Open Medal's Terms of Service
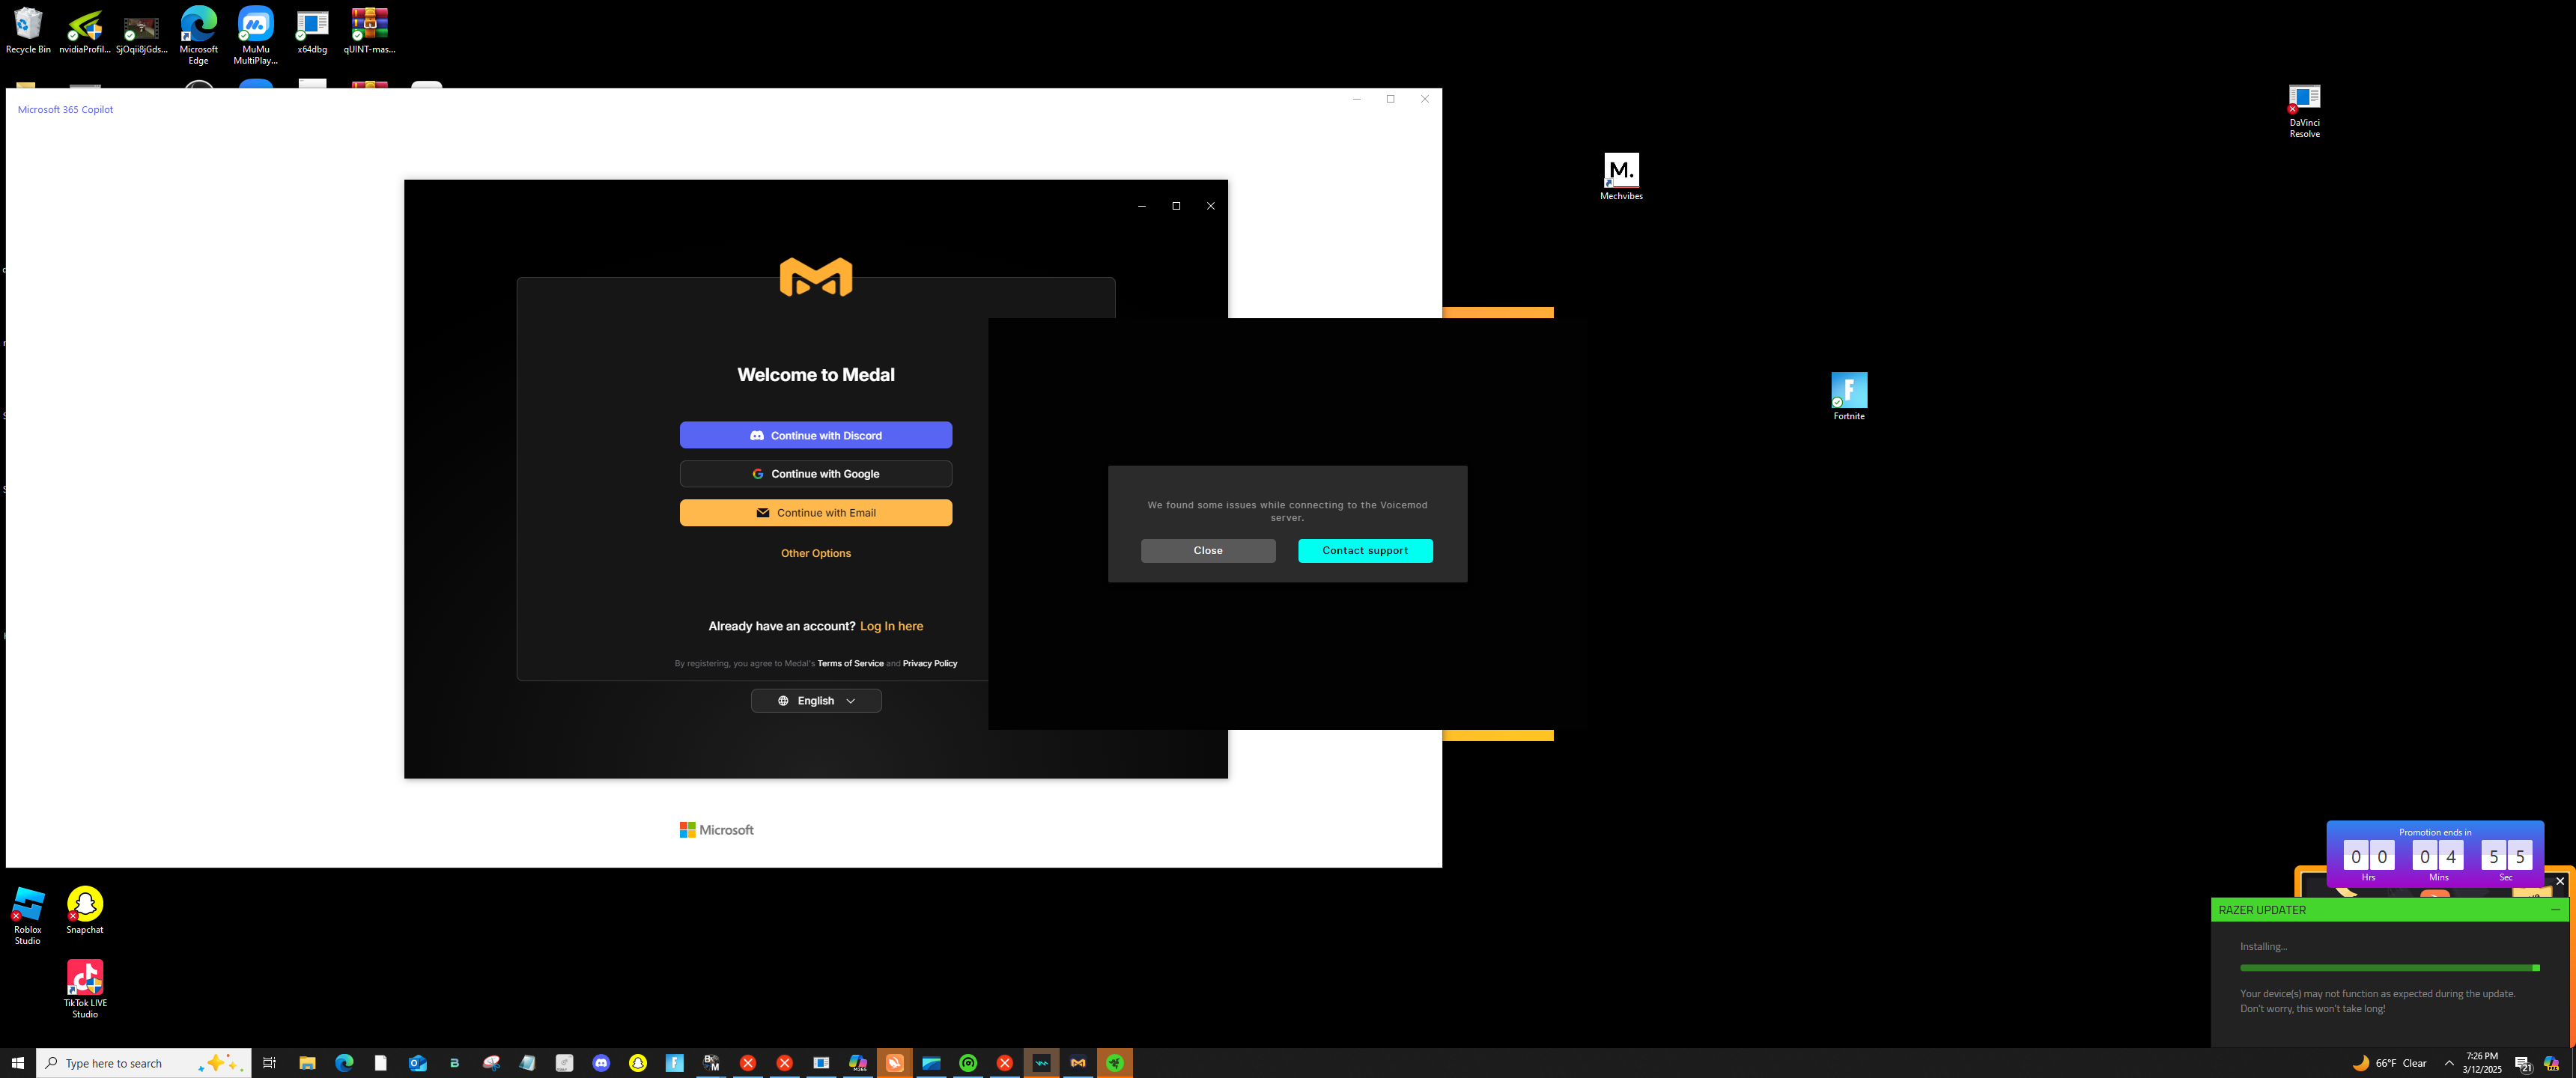 tap(850, 663)
